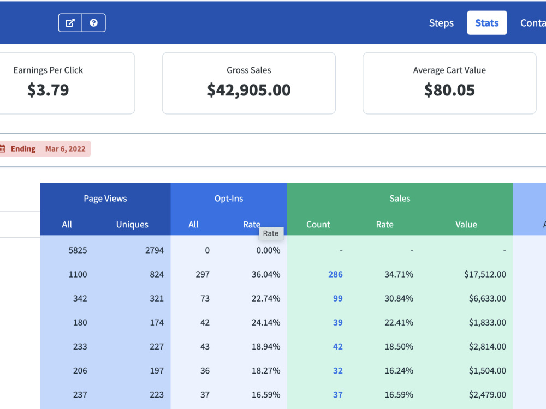Click the Opt-Ins Rate column header
The width and height of the screenshot is (546, 409).
tap(251, 224)
